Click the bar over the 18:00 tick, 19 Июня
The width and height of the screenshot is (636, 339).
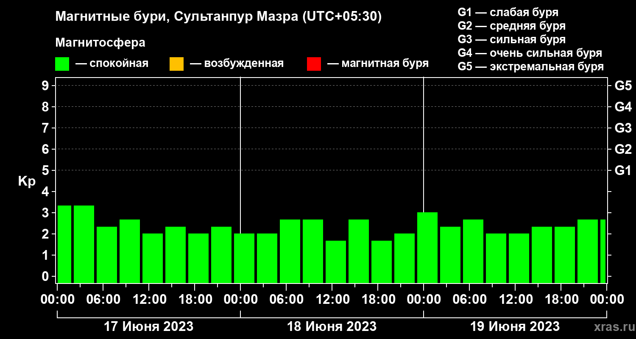point(565,255)
